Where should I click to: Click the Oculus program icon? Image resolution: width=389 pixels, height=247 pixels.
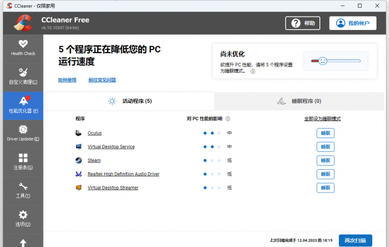(x=78, y=133)
